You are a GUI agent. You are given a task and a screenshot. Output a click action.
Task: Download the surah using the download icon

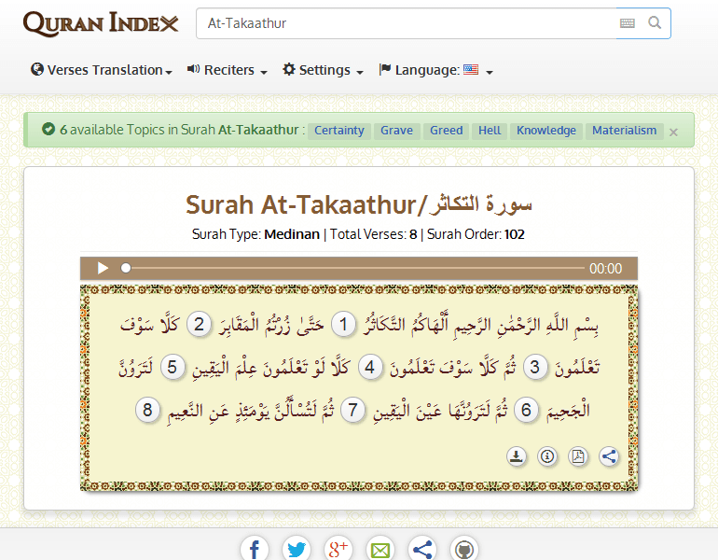coord(516,456)
